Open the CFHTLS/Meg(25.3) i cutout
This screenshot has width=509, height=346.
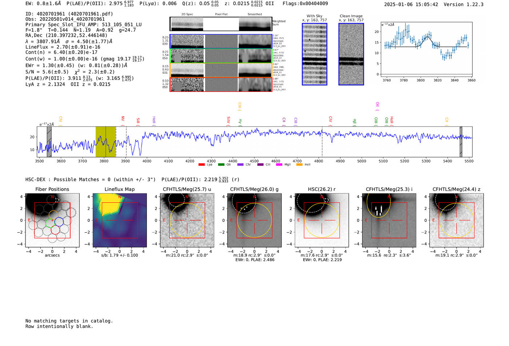(x=389, y=220)
